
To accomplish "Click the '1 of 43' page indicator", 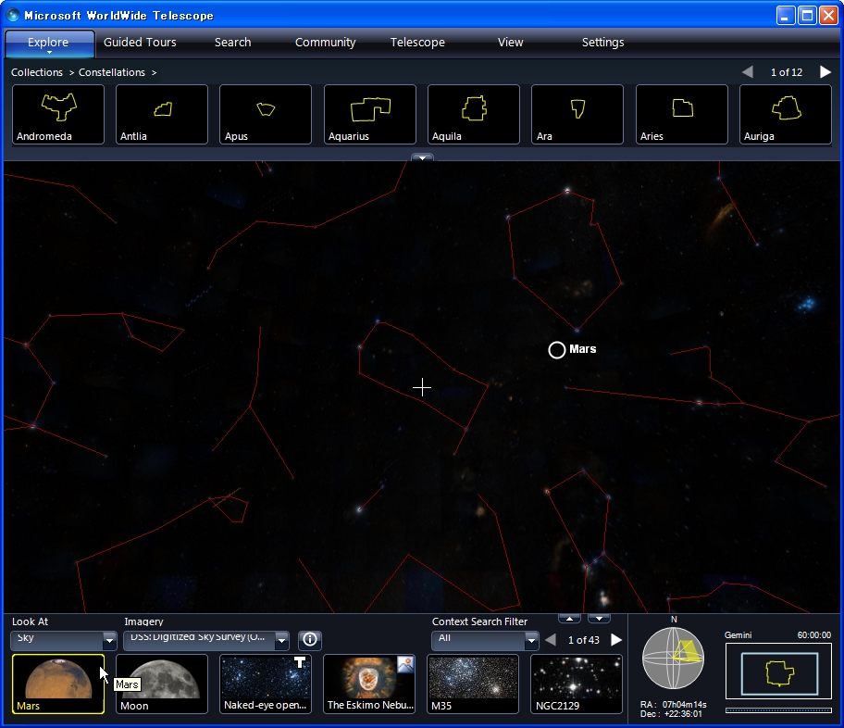I will click(x=583, y=640).
